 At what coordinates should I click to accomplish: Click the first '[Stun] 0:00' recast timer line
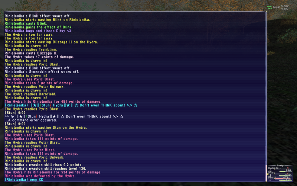[15, 113]
